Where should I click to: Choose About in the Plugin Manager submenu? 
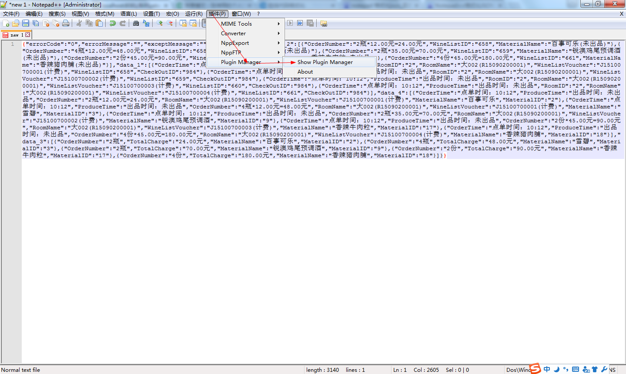point(329,72)
